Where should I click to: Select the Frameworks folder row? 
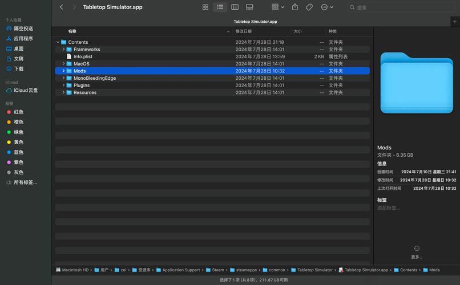212,49
